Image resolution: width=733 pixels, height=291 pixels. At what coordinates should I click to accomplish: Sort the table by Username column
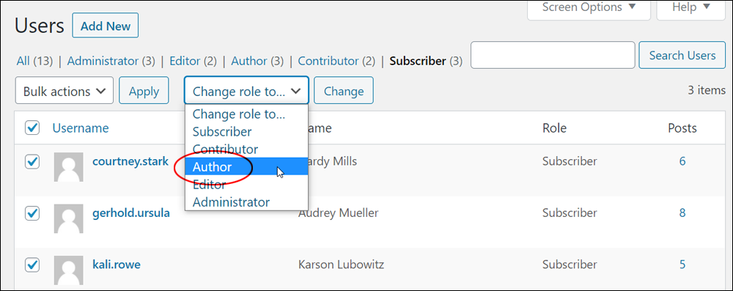tap(81, 128)
